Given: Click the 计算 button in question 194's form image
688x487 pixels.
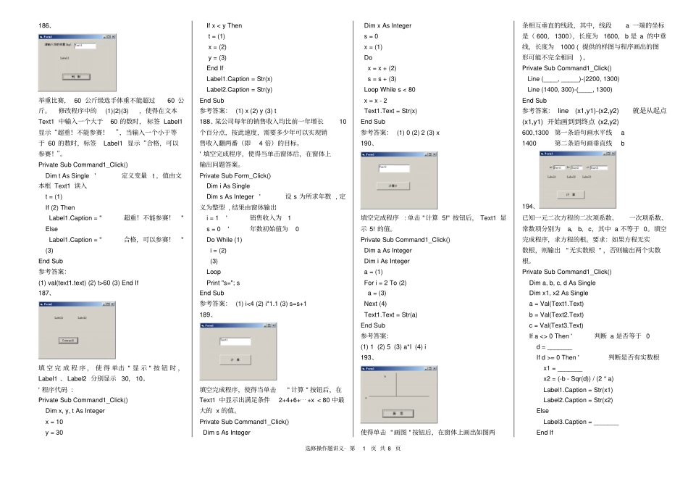Looking at the screenshot, I should point(571,194).
